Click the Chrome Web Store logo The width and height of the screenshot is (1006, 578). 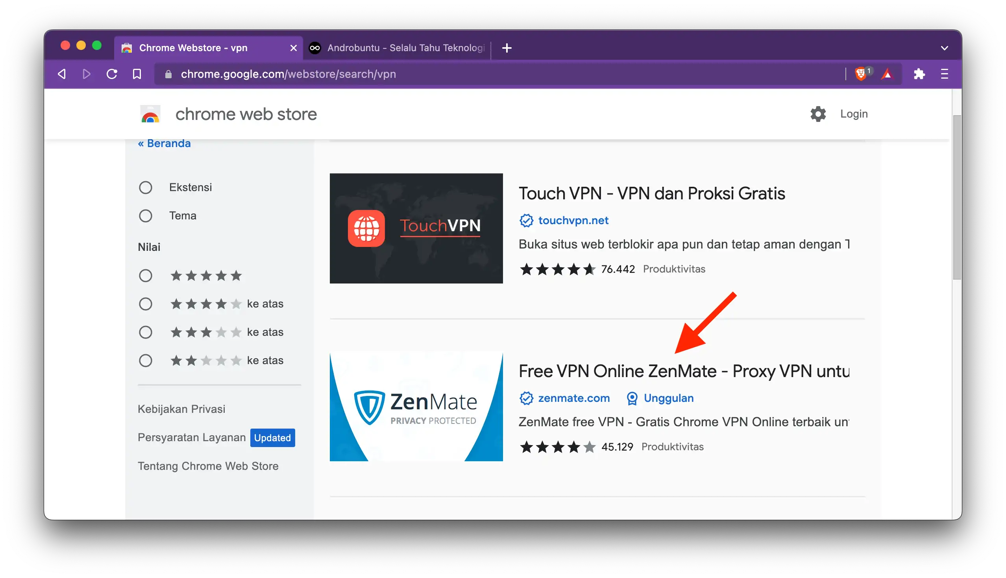pos(150,115)
